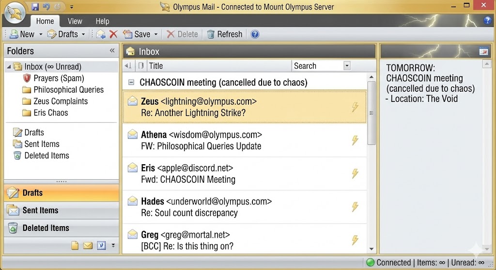Toggle lightning flag on Greg email
496x270 pixels.
(355, 240)
